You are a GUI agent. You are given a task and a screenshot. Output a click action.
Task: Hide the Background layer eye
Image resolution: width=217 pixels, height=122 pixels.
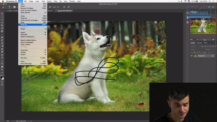click(192, 56)
